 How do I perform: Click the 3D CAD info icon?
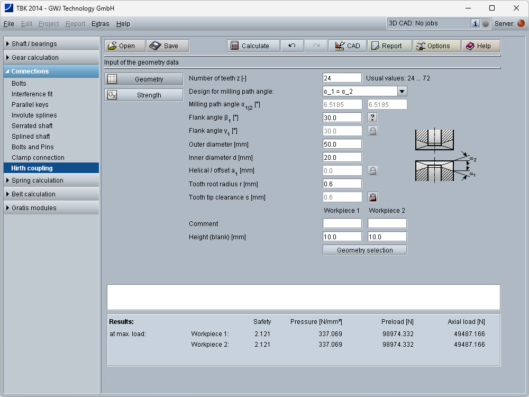coord(475,23)
